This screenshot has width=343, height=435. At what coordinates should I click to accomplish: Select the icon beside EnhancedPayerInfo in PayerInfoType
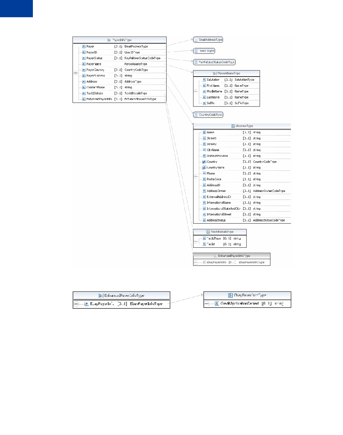point(84,99)
